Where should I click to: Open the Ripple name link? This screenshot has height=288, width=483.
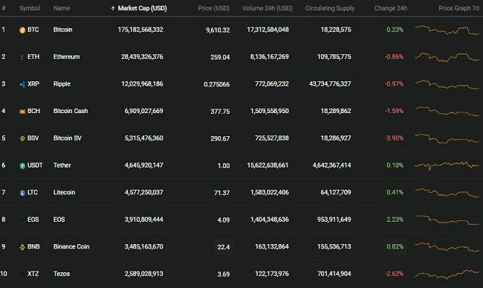[62, 84]
